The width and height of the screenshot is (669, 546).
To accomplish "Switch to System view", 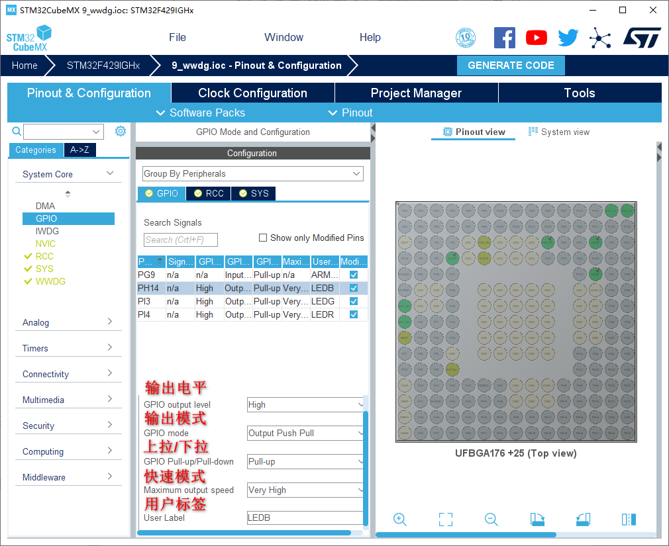I will click(559, 132).
